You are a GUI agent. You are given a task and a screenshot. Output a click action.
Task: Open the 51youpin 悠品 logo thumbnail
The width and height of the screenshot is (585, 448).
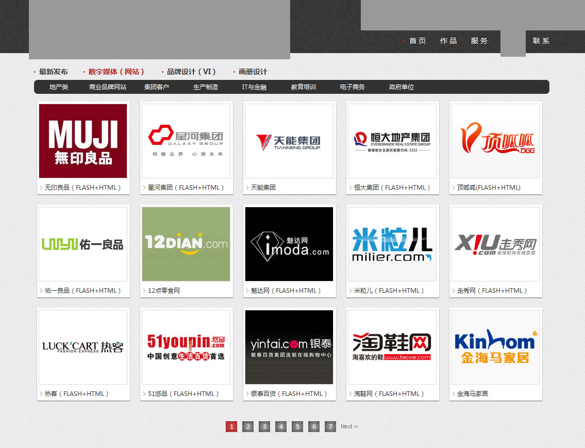(186, 347)
